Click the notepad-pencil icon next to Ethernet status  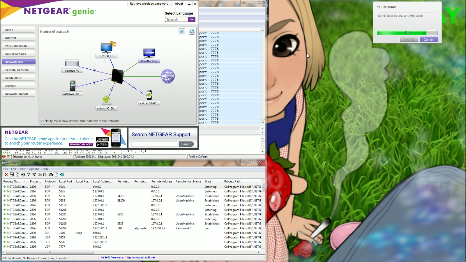point(9,157)
